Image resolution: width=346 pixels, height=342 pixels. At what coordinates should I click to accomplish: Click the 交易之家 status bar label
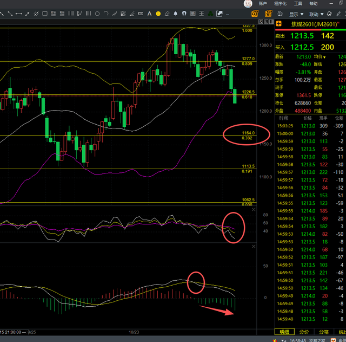coord(317,340)
